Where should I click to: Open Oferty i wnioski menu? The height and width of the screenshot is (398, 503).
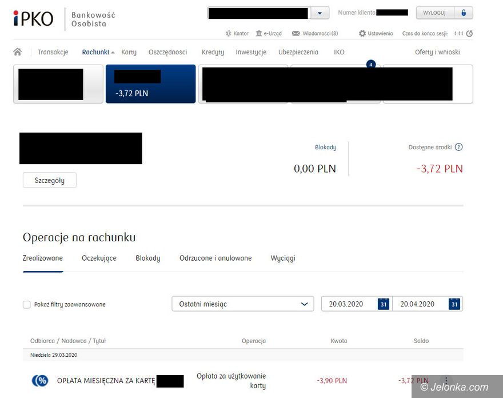(437, 52)
